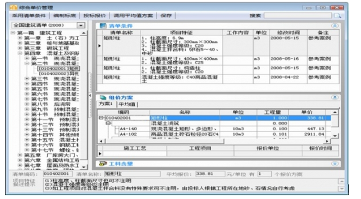Click the 搜索 input field
The image size is (361, 199).
298,16
